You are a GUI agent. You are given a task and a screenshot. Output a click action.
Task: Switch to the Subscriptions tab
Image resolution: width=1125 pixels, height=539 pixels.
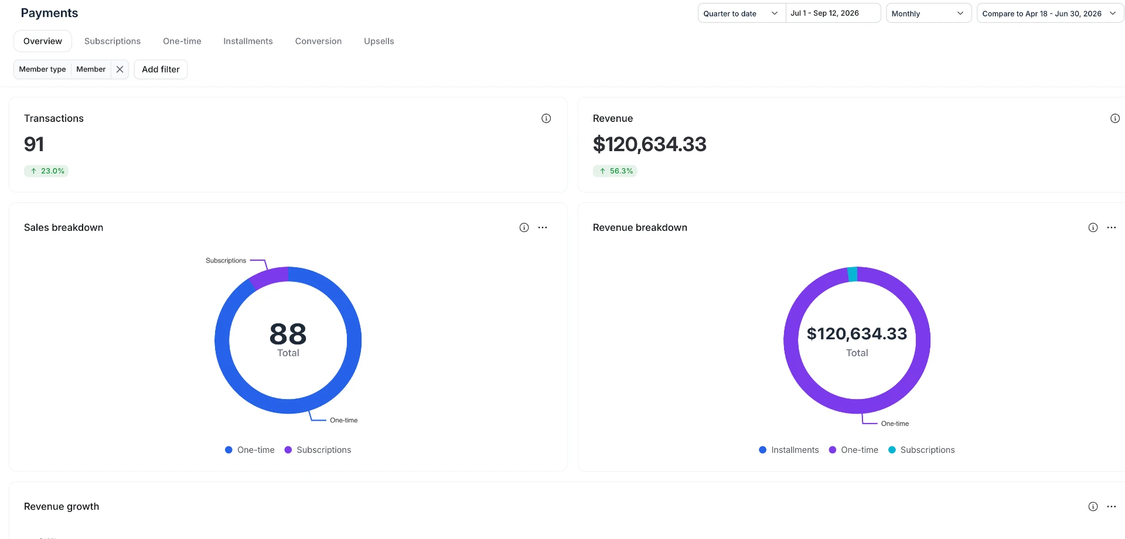(112, 41)
